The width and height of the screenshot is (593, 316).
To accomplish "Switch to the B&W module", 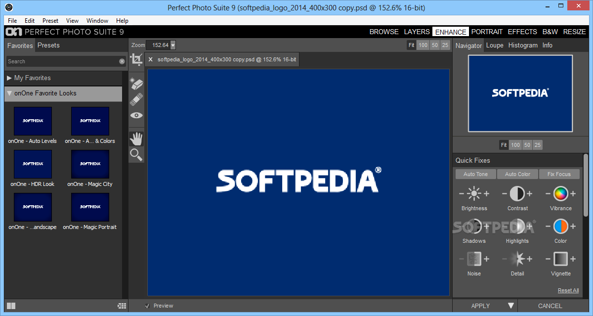I will pyautogui.click(x=550, y=32).
